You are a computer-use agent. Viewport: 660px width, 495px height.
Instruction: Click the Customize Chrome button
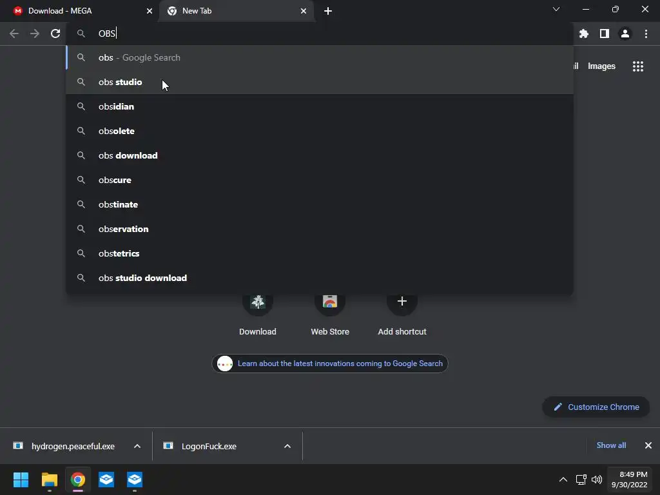pos(596,407)
